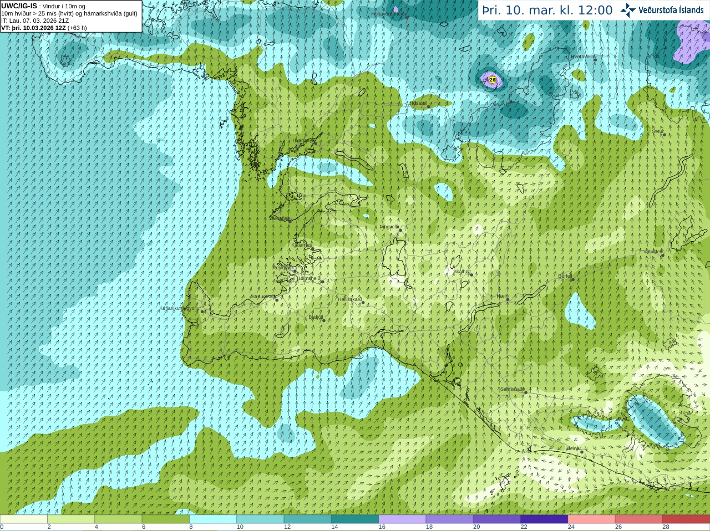Click the Holtavörðuheiði station label
This screenshot has width=710, height=531.
tap(389, 13)
